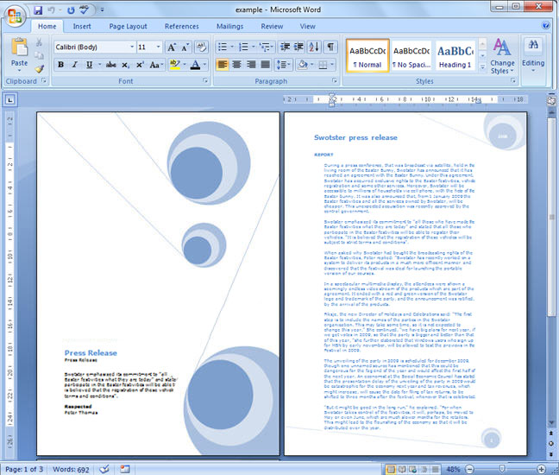
Task: Sort text A to Z icon
Action: pyautogui.click(x=314, y=47)
